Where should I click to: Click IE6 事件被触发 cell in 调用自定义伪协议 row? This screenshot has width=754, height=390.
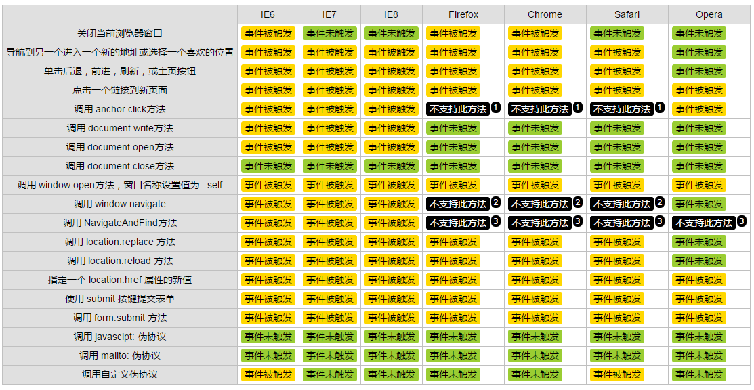tap(268, 374)
